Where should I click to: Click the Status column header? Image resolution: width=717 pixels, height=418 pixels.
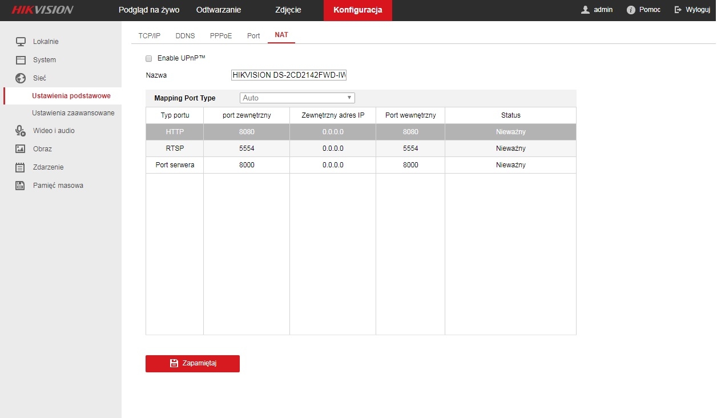[x=510, y=115]
